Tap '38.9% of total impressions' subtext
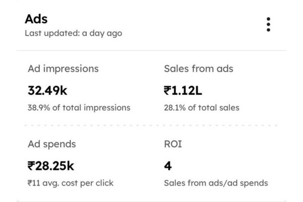This screenshot has width=303, height=202. click(79, 107)
